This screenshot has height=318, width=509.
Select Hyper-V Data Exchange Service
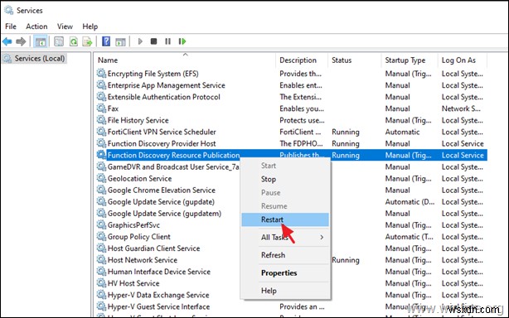pos(158,295)
